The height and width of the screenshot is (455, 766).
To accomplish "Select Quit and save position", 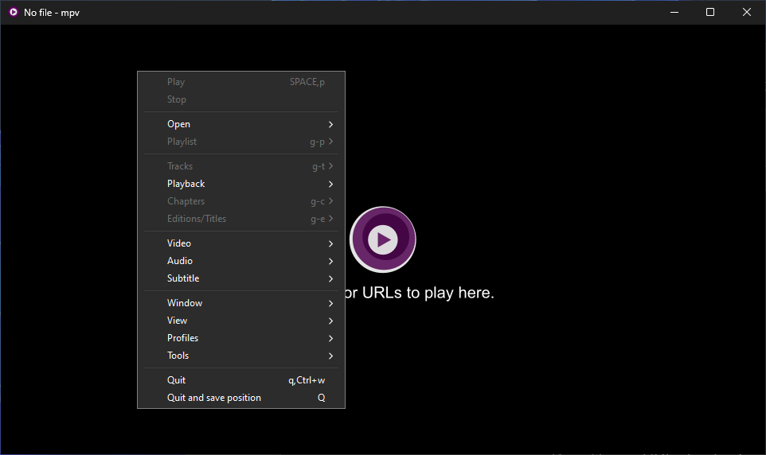I will 241,398.
